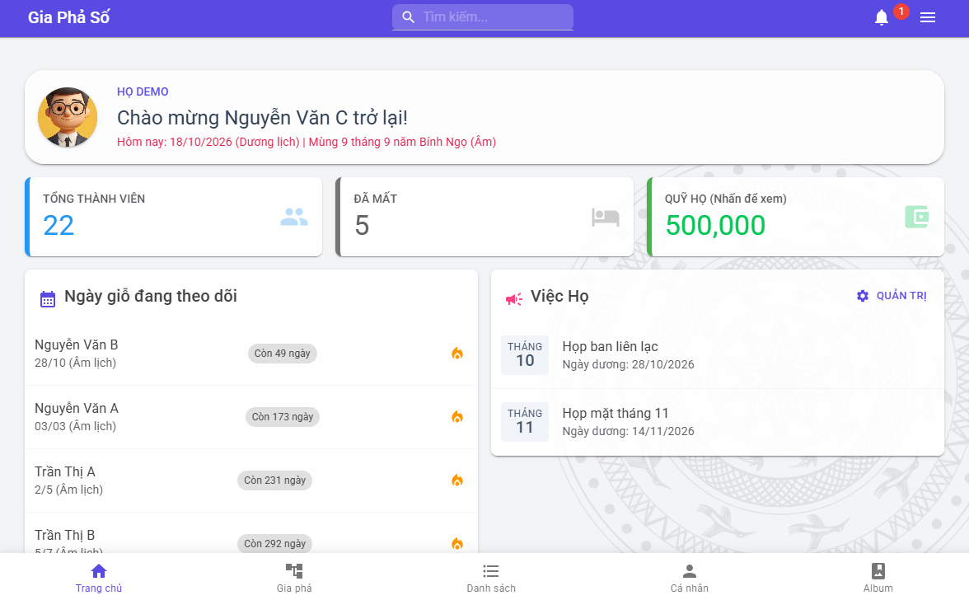Click the Tháng 10 date badge
Image resolution: width=969 pixels, height=600 pixels.
pos(525,355)
